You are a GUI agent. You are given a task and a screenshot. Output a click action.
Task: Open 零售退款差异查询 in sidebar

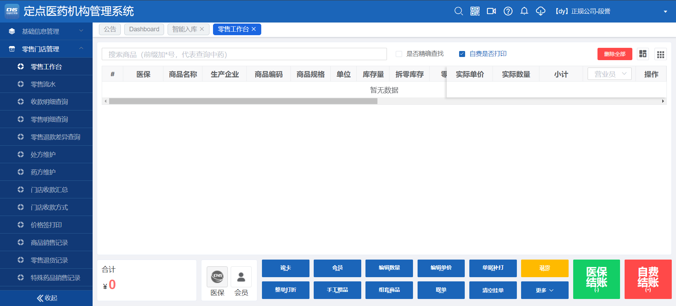click(46, 137)
